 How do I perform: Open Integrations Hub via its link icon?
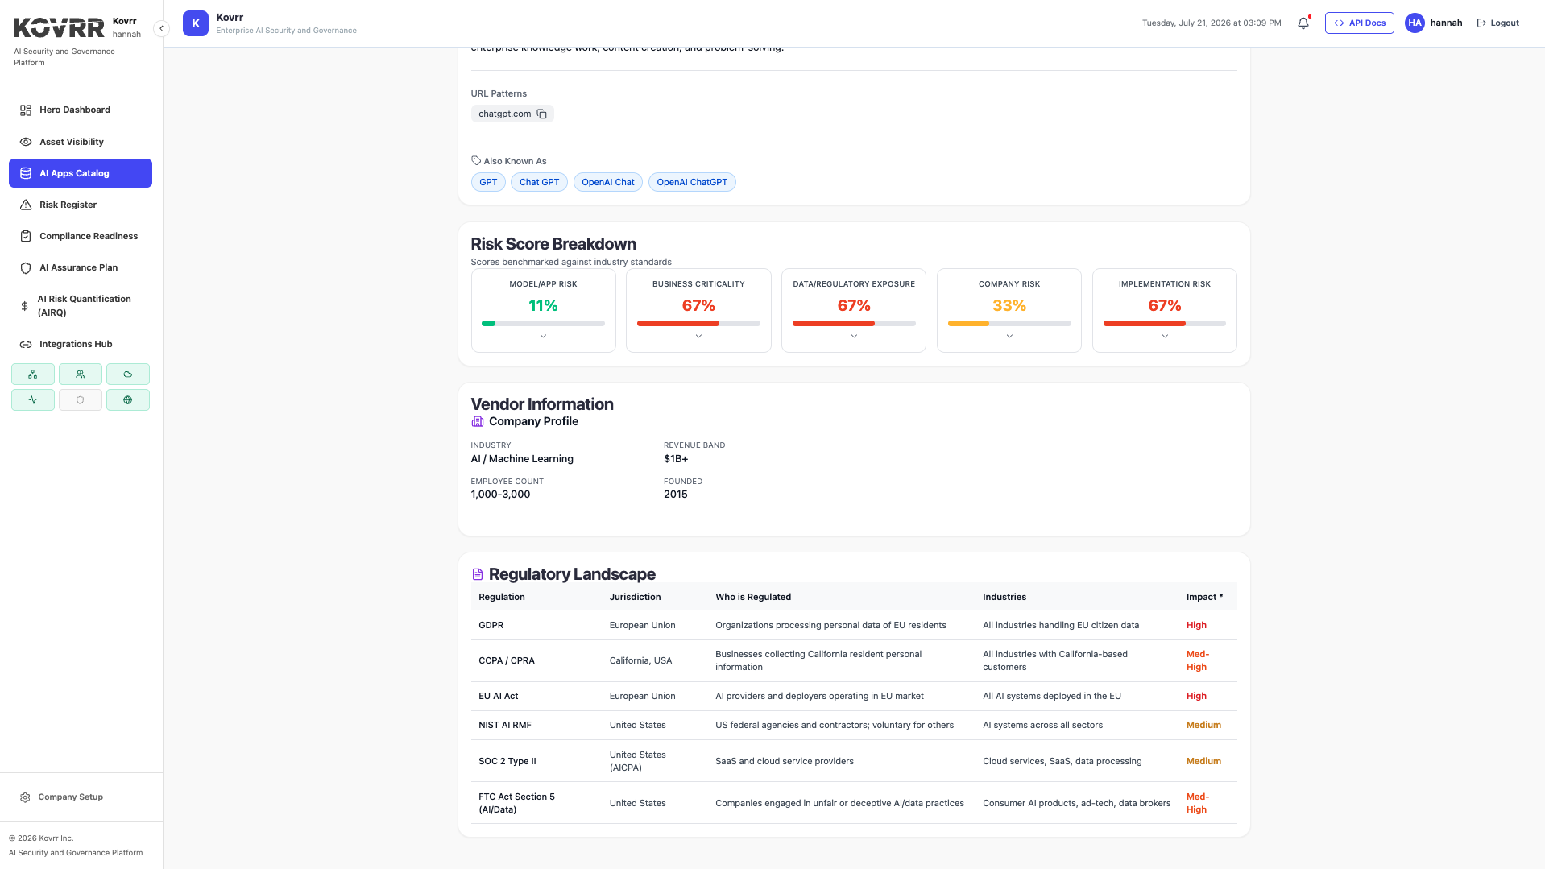[26, 345]
